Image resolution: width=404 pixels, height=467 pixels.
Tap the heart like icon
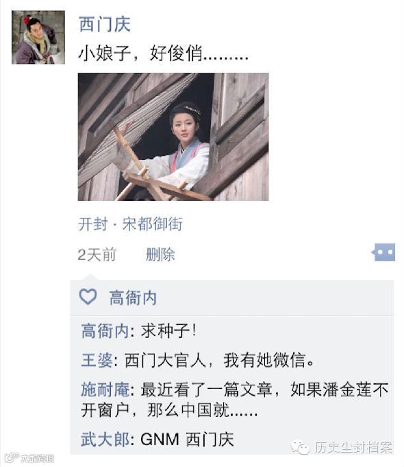tap(88, 297)
